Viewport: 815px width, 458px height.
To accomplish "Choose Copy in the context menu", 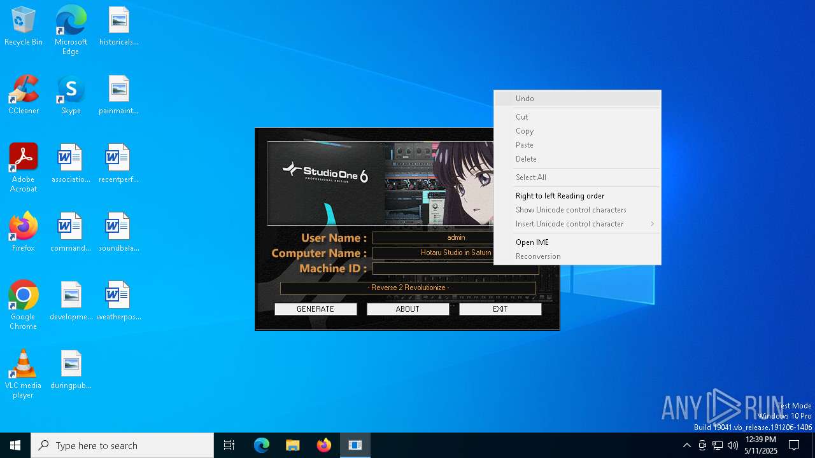I will (578, 131).
